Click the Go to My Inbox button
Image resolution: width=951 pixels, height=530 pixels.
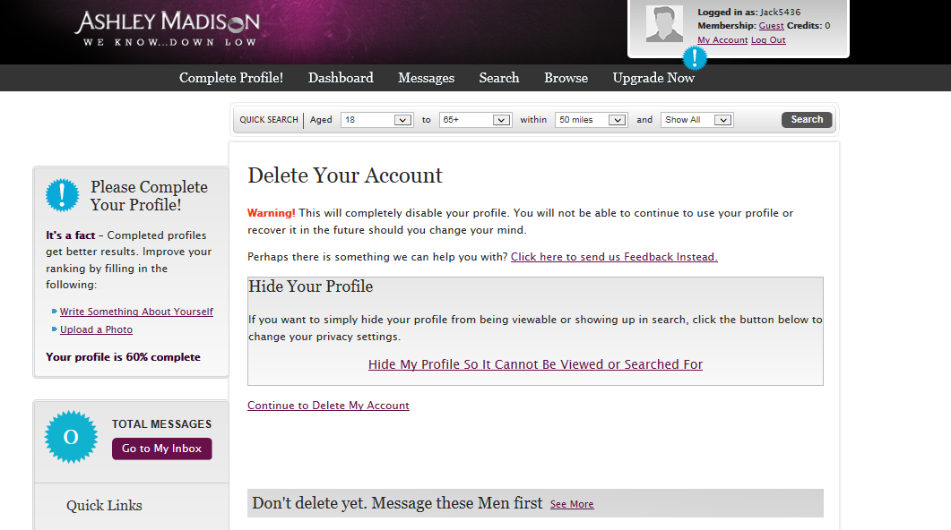162,449
